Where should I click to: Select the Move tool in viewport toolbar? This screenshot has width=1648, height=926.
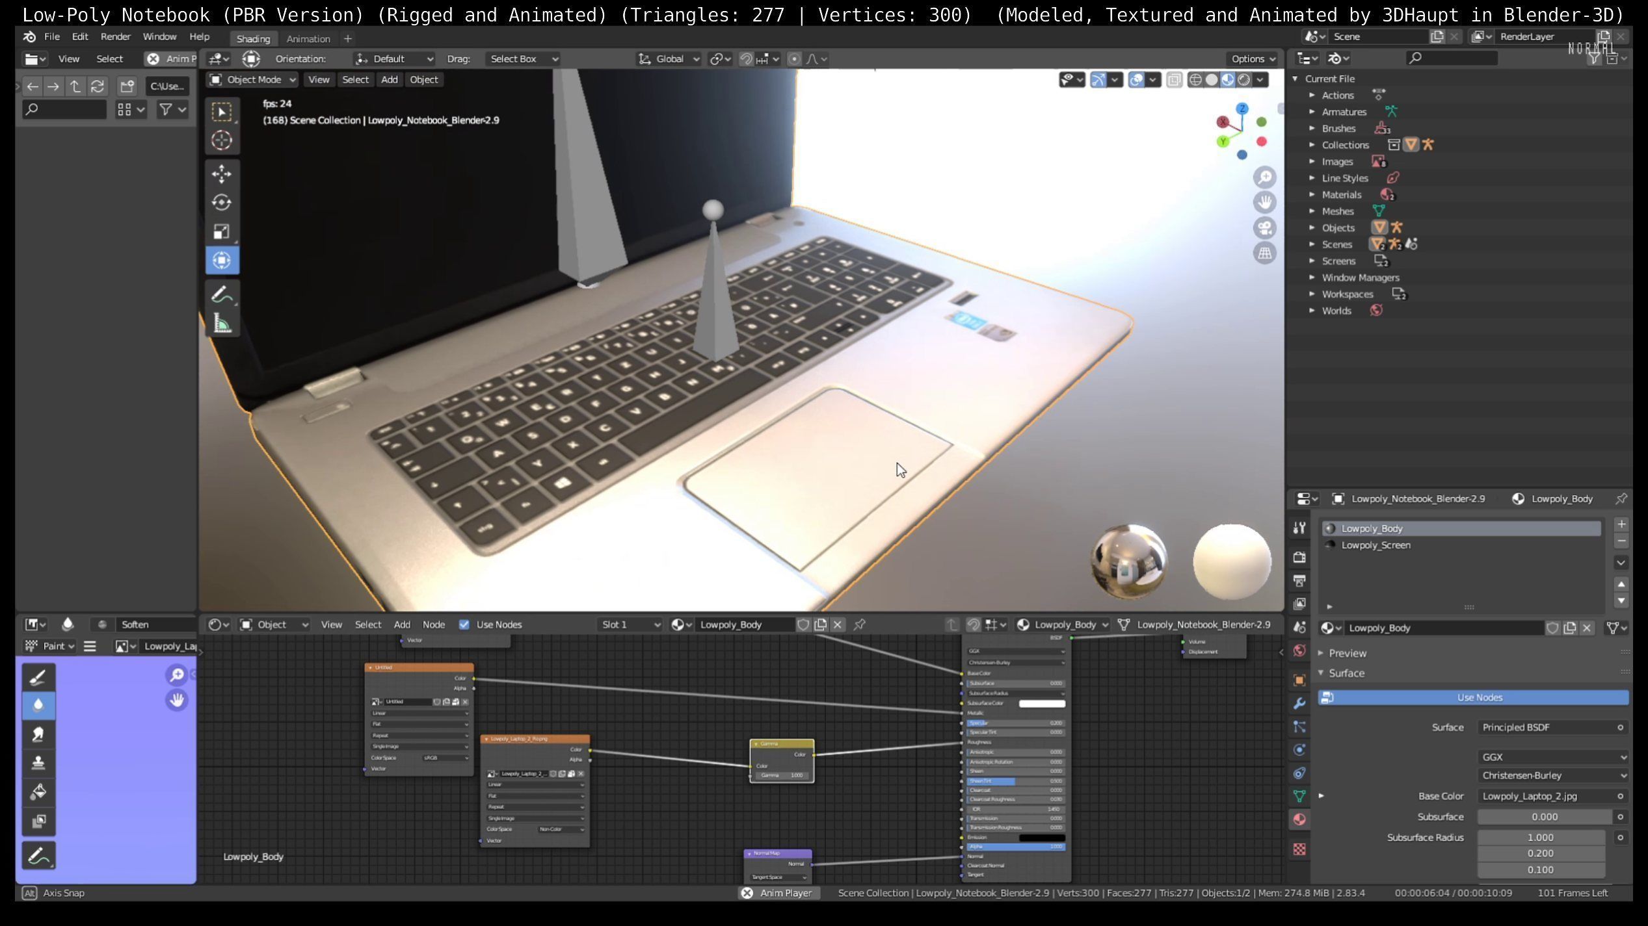click(221, 174)
